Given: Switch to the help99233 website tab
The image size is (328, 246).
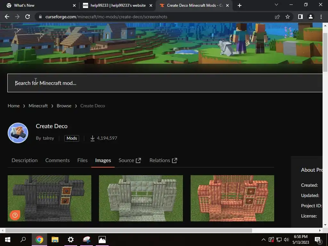Looking at the screenshot, I should pyautogui.click(x=117, y=5).
